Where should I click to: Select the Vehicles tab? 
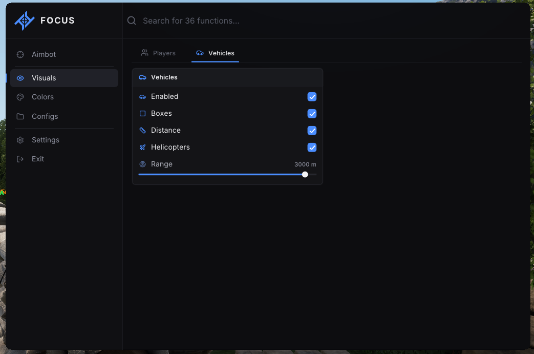tap(215, 53)
